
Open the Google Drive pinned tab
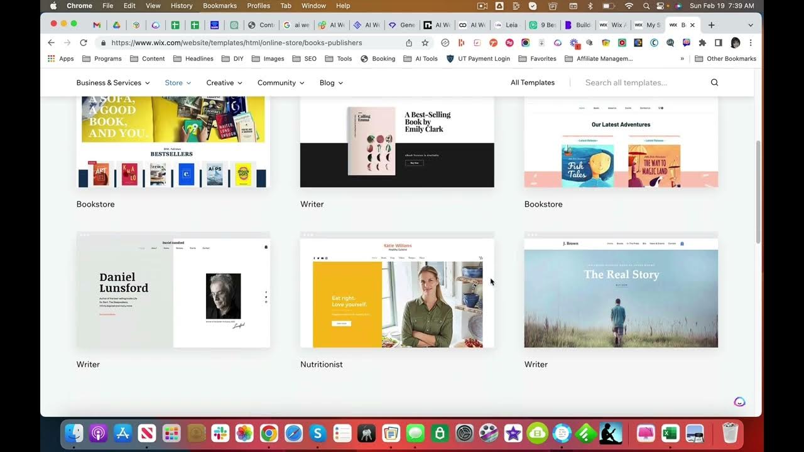pyautogui.click(x=116, y=25)
